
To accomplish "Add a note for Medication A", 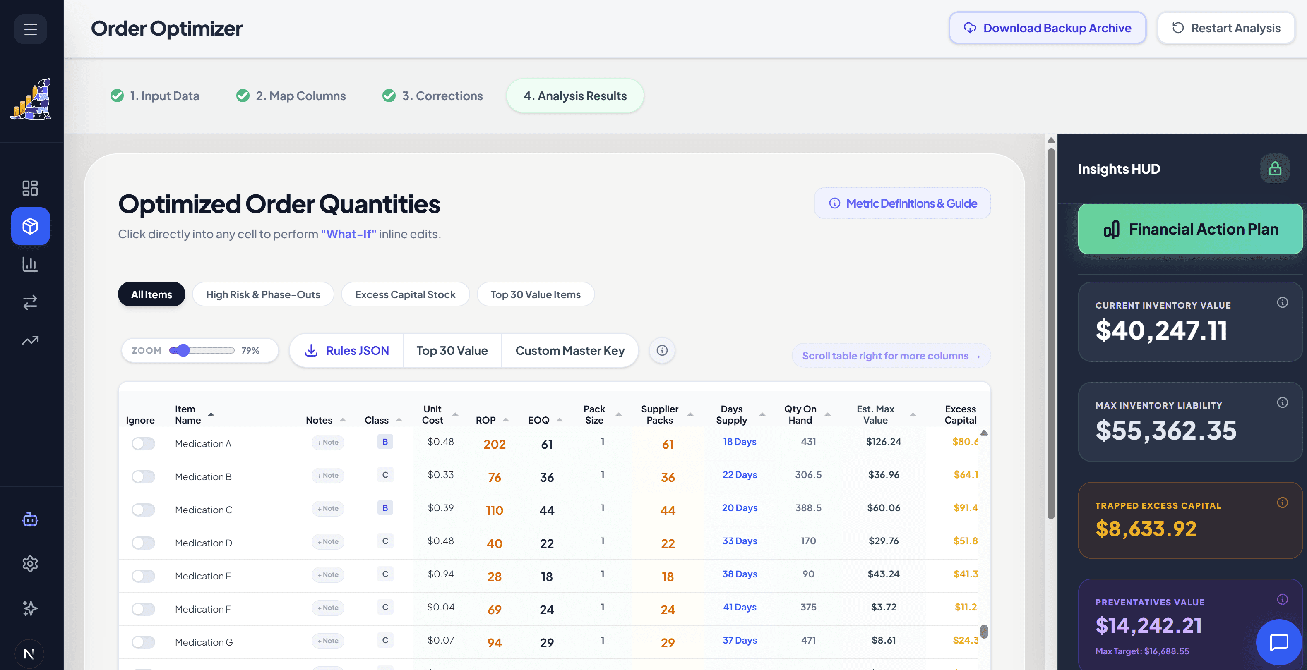I will [x=328, y=442].
